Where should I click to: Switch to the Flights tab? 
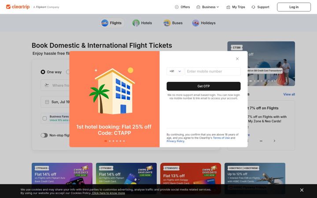pyautogui.click(x=112, y=23)
